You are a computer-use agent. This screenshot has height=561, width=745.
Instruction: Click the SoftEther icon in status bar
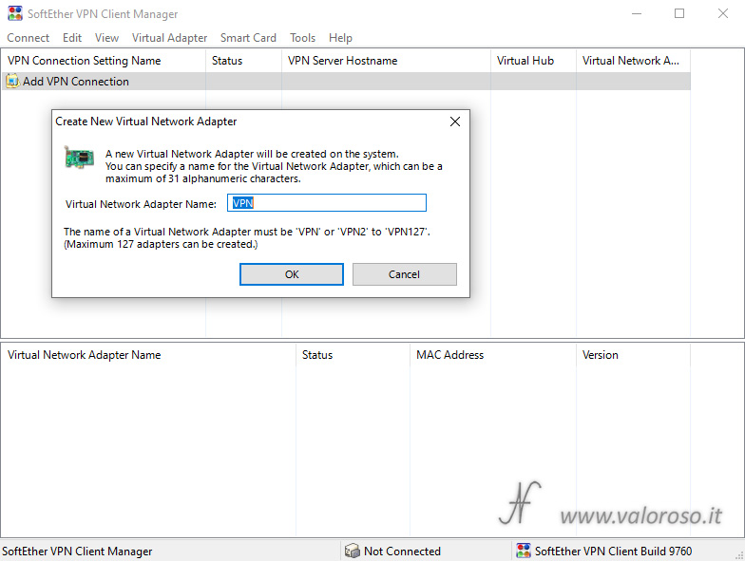click(524, 551)
